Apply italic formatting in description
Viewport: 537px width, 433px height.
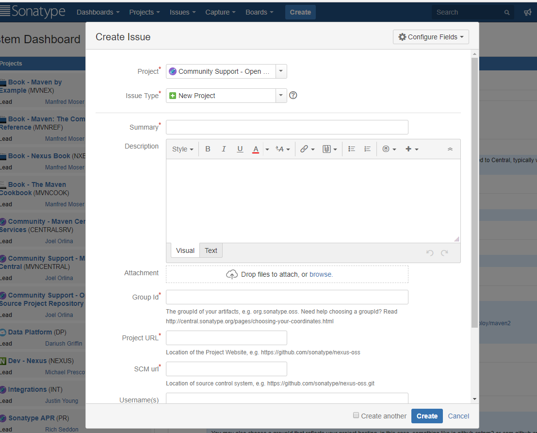coord(224,149)
